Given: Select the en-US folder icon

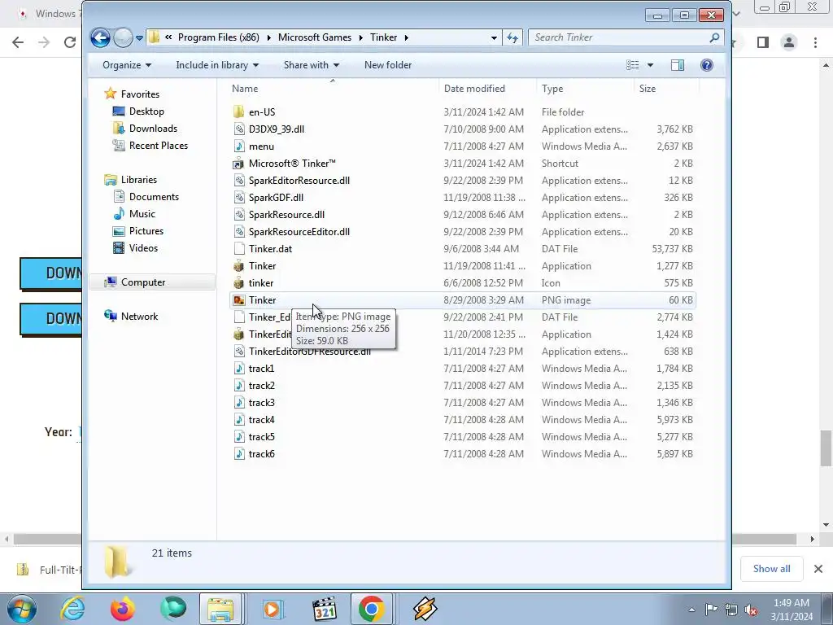Looking at the screenshot, I should 239,112.
